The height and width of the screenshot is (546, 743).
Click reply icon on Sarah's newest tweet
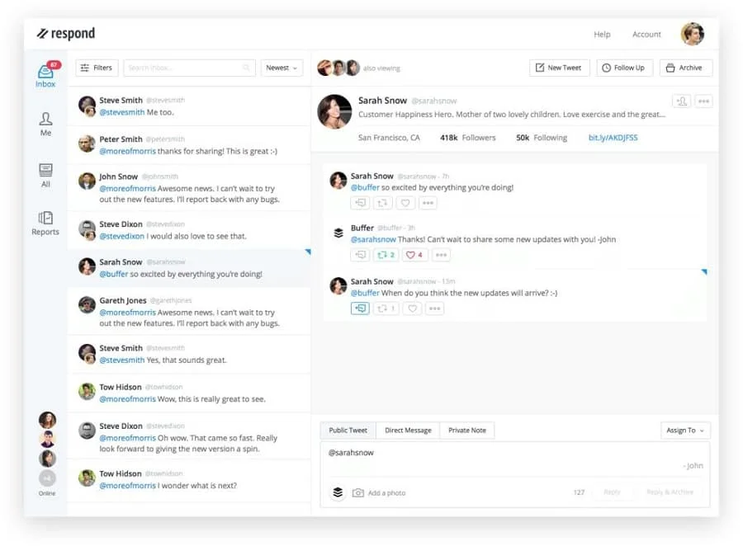pyautogui.click(x=359, y=308)
